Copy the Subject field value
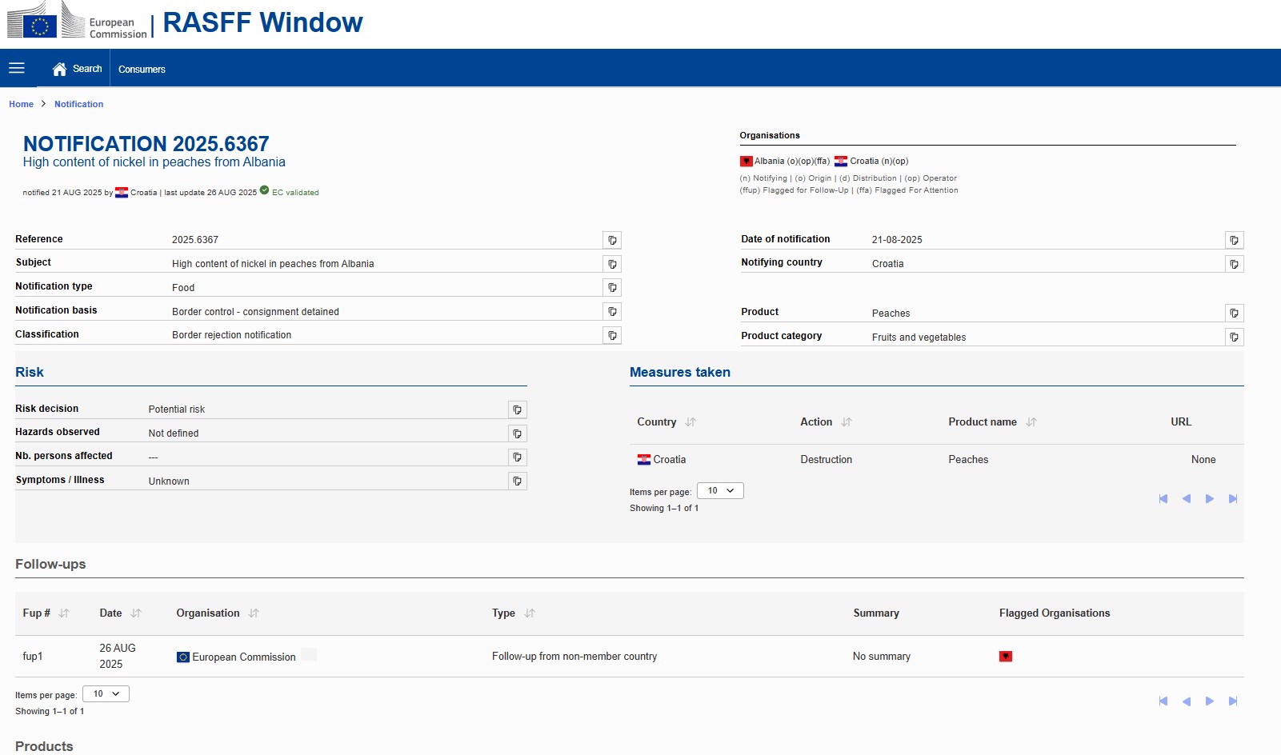This screenshot has height=755, width=1281. (612, 264)
